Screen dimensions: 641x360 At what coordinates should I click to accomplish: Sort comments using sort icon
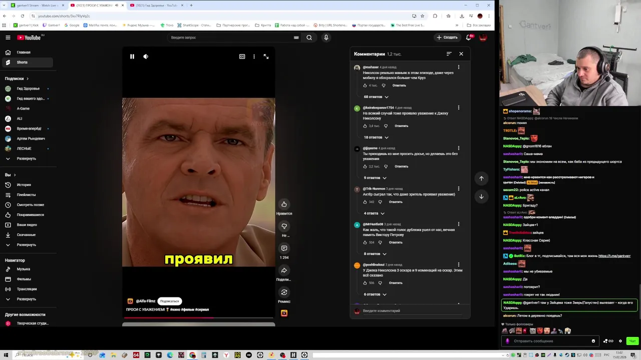point(449,54)
